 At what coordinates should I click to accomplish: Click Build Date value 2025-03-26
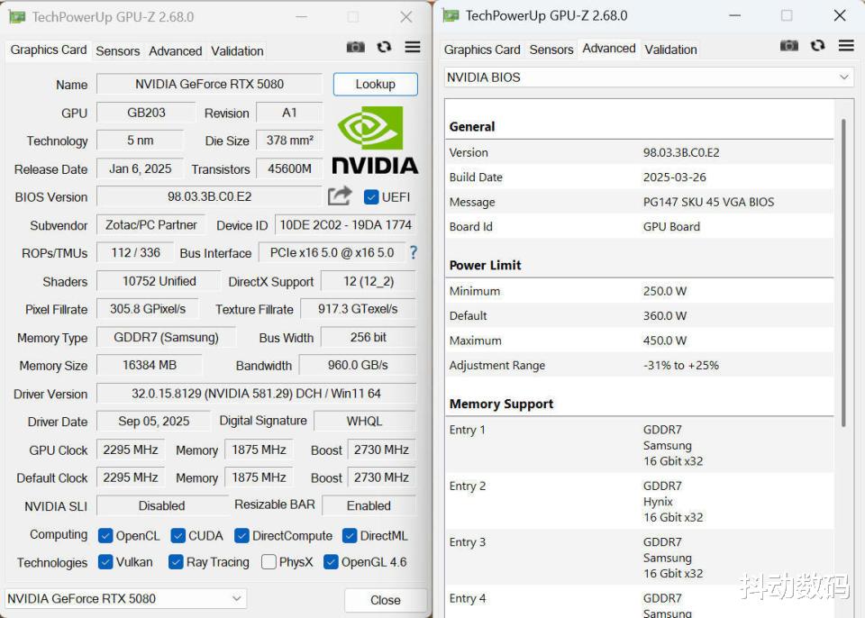(674, 177)
